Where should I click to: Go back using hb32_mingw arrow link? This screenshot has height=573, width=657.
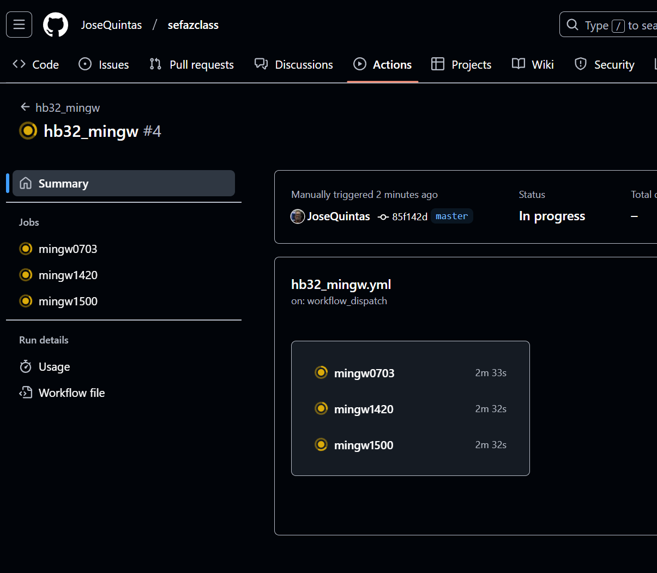click(x=60, y=107)
